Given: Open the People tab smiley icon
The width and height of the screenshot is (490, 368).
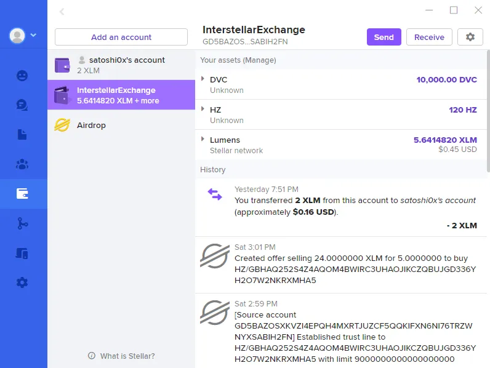Looking at the screenshot, I should click(x=22, y=76).
